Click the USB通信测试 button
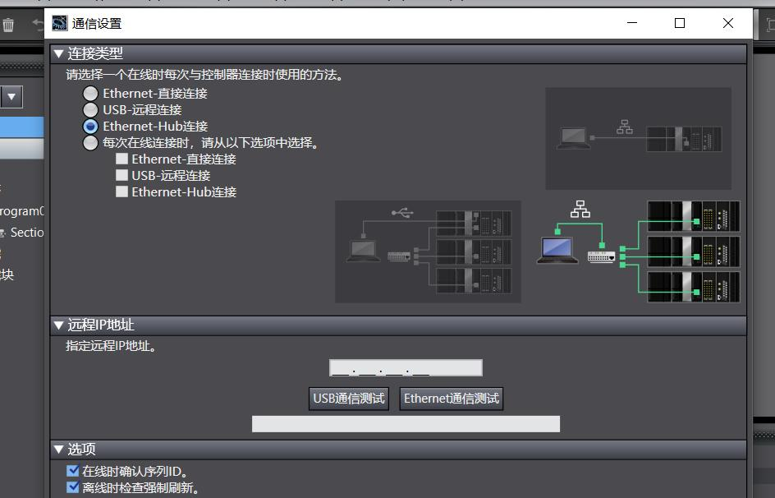The width and height of the screenshot is (775, 498). 349,399
